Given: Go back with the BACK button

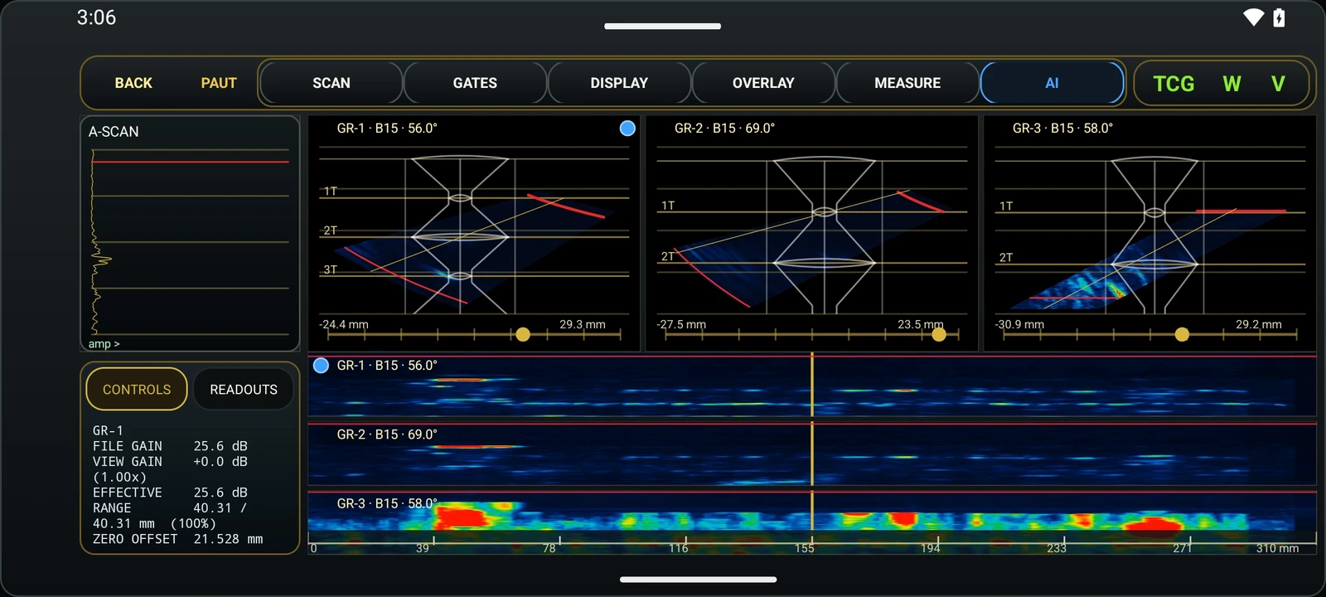Looking at the screenshot, I should (x=133, y=83).
